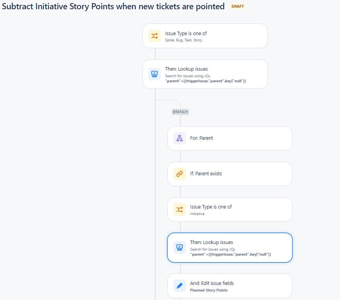Click the For: Parent branch hierarchy icon
Viewport: 340px width, 300px height.
coord(179,138)
